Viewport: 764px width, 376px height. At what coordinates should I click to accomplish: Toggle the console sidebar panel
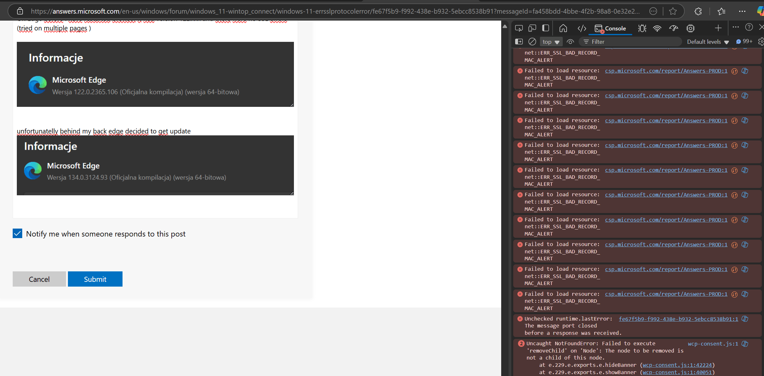click(x=519, y=42)
